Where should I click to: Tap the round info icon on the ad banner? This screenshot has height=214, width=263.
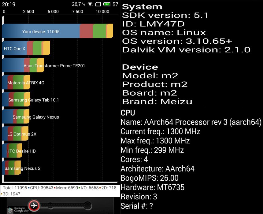tap(10, 210)
